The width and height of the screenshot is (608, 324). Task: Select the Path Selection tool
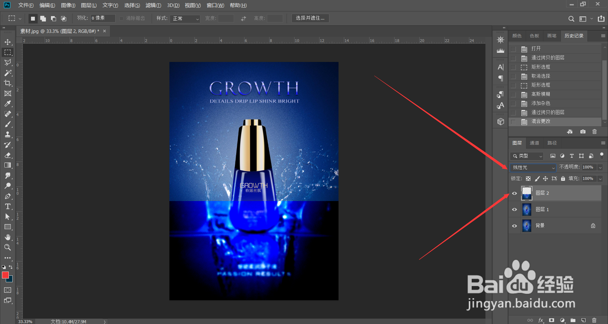click(x=8, y=217)
